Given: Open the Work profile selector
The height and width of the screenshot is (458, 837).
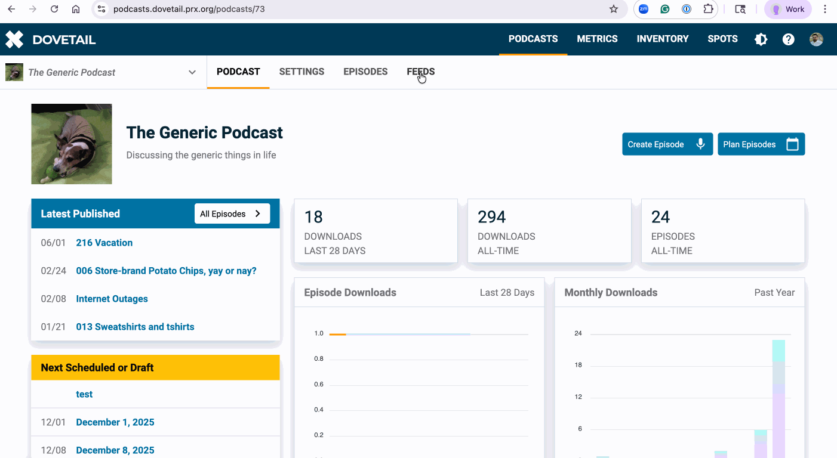Looking at the screenshot, I should tap(787, 9).
